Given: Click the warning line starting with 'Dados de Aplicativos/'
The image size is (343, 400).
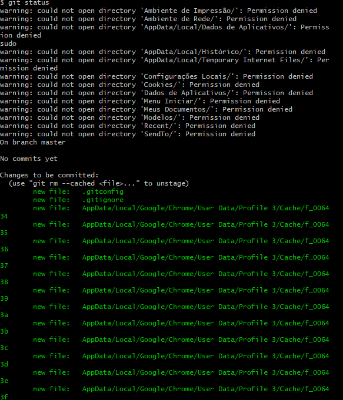Looking at the screenshot, I should pos(156,93).
